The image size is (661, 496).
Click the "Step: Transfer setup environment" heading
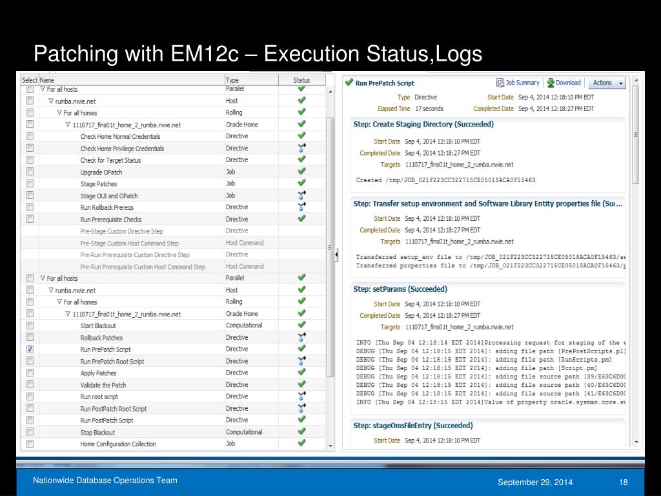click(x=488, y=203)
